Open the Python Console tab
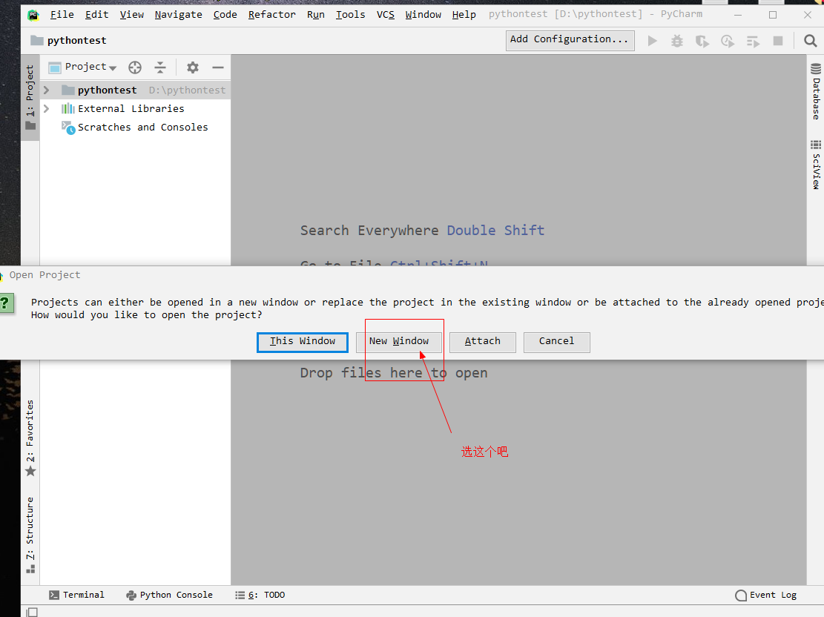The width and height of the screenshot is (824, 617). (x=169, y=595)
